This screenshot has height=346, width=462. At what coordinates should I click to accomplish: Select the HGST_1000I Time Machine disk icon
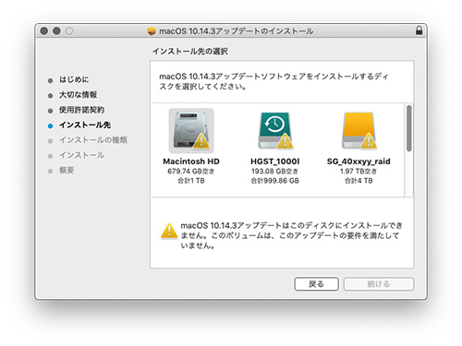point(275,131)
